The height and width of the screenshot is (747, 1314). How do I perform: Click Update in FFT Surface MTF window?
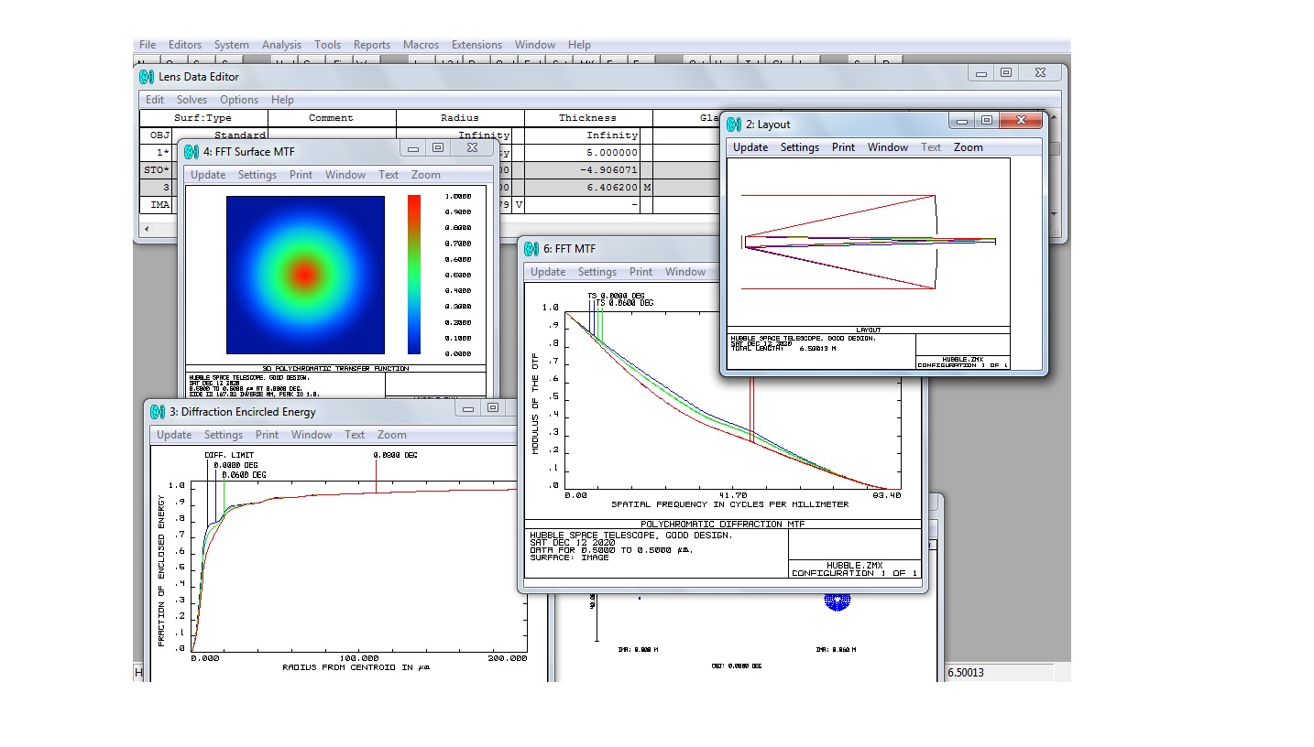pos(208,175)
